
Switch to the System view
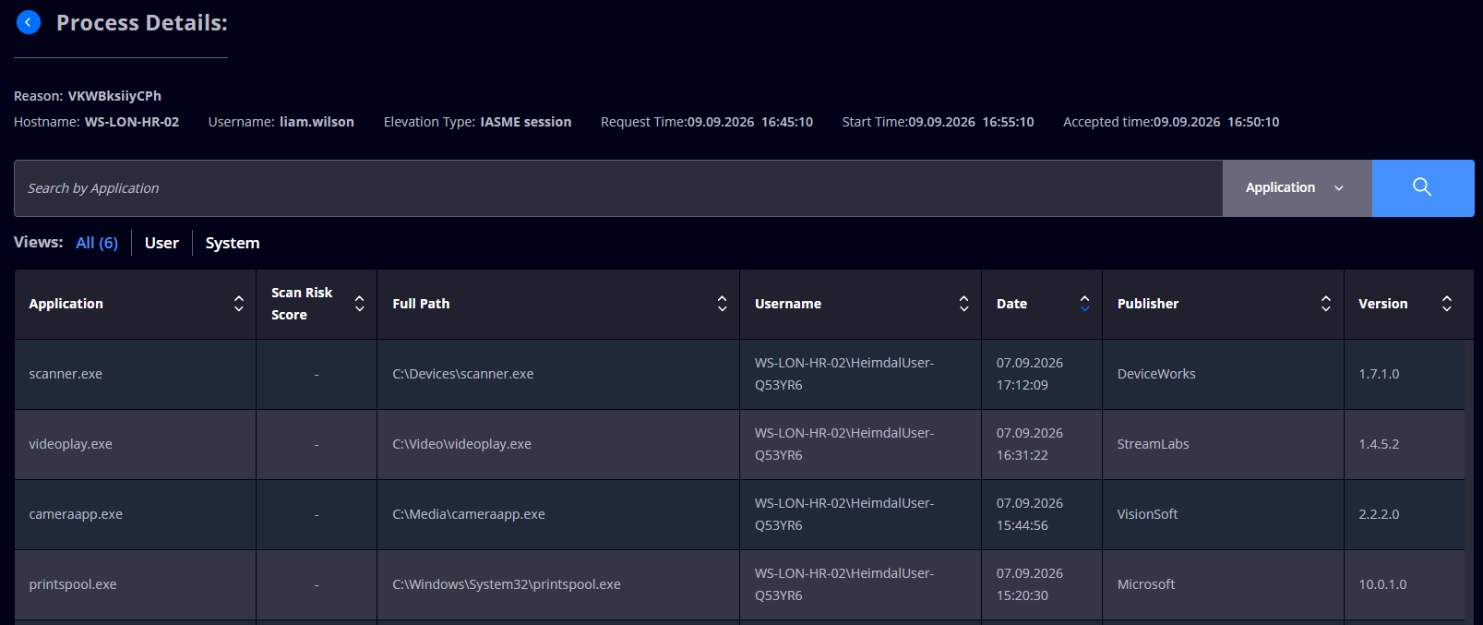click(233, 243)
